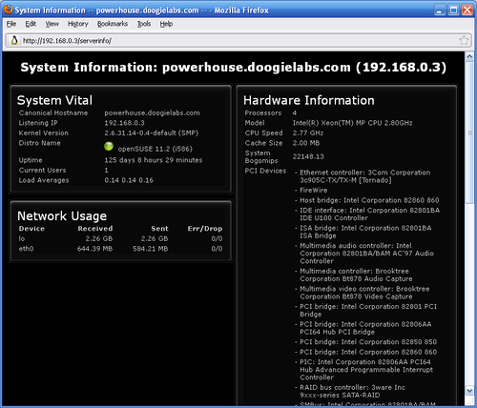Click the Firefox logo in title bar
This screenshot has width=477, height=408.
tap(8, 10)
